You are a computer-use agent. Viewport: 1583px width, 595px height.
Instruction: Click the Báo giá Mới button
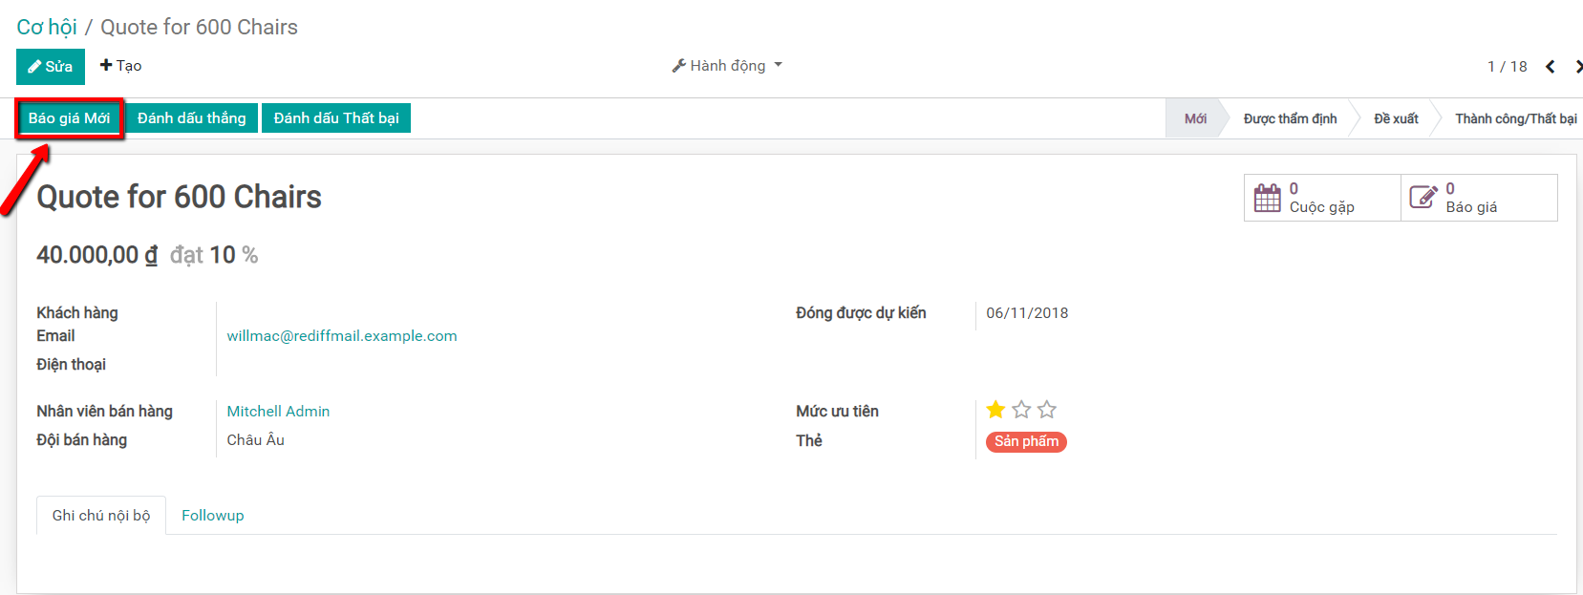[x=69, y=118]
